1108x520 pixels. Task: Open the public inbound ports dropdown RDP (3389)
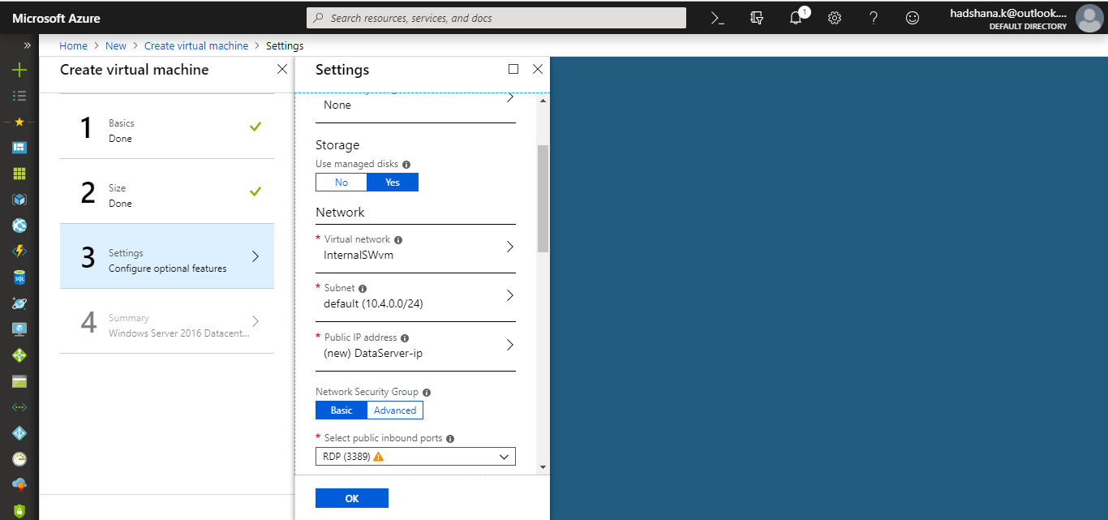point(415,457)
